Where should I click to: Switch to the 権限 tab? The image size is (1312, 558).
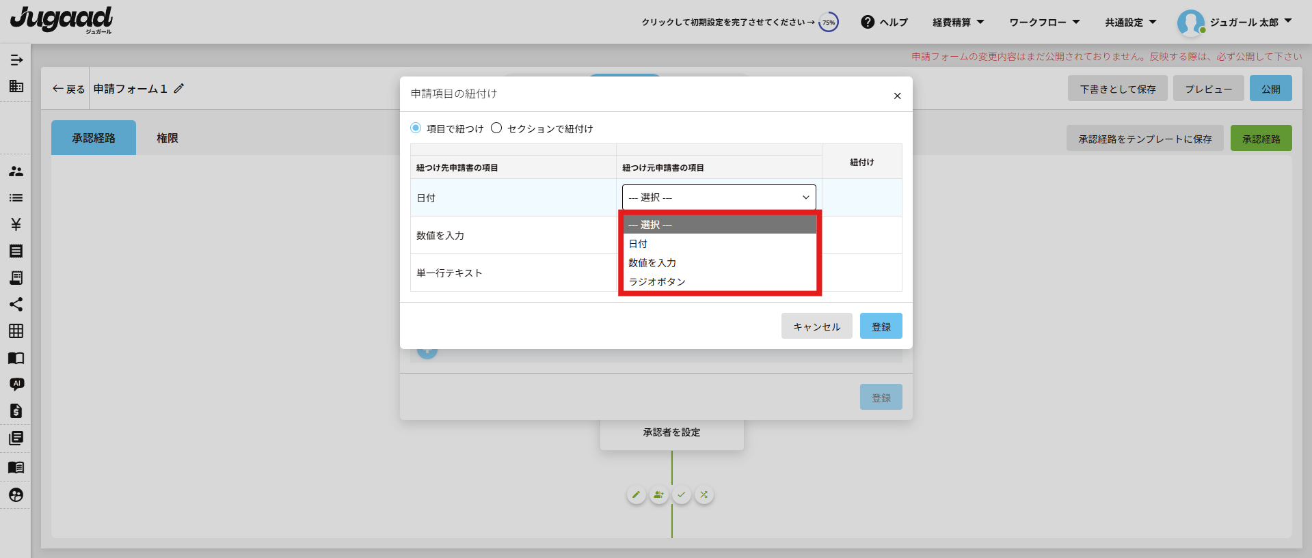[167, 138]
